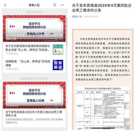Open article 政策解读:“先上岗、再考证”阶段性措施
This screenshot has height=131, width=138.
point(28,63)
